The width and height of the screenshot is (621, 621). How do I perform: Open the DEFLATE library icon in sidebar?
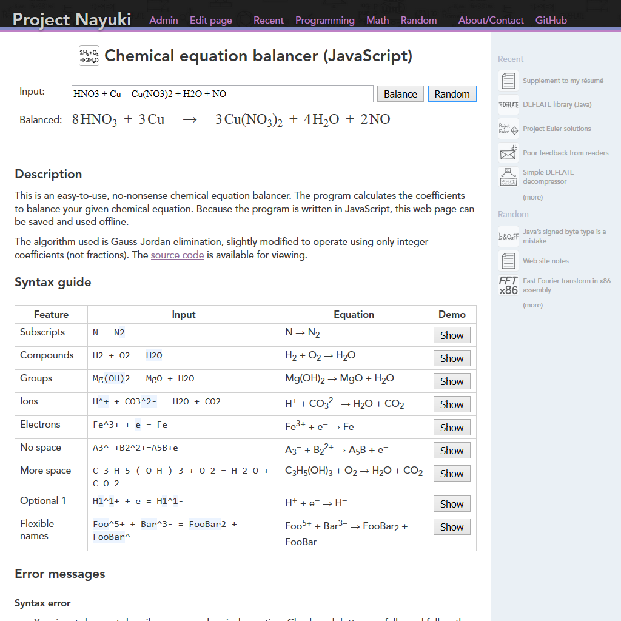[508, 104]
